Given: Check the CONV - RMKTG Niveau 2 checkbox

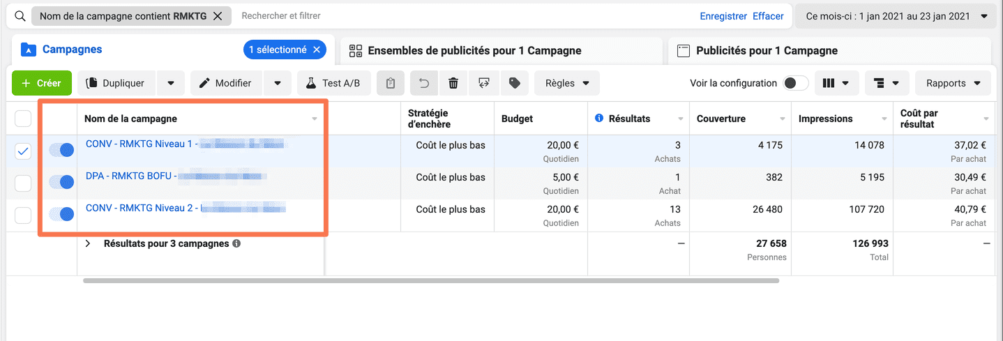Looking at the screenshot, I should [x=23, y=215].
